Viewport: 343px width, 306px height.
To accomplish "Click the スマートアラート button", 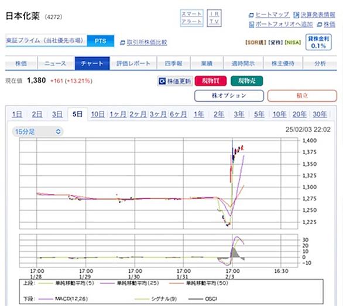I will [191, 18].
